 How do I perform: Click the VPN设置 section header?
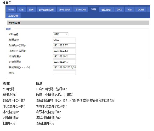coord(78,23)
